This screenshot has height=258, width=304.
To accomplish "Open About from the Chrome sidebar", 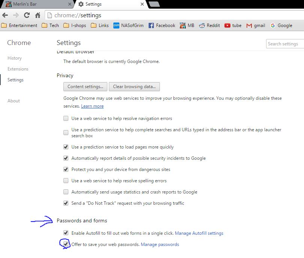I will point(14,101).
